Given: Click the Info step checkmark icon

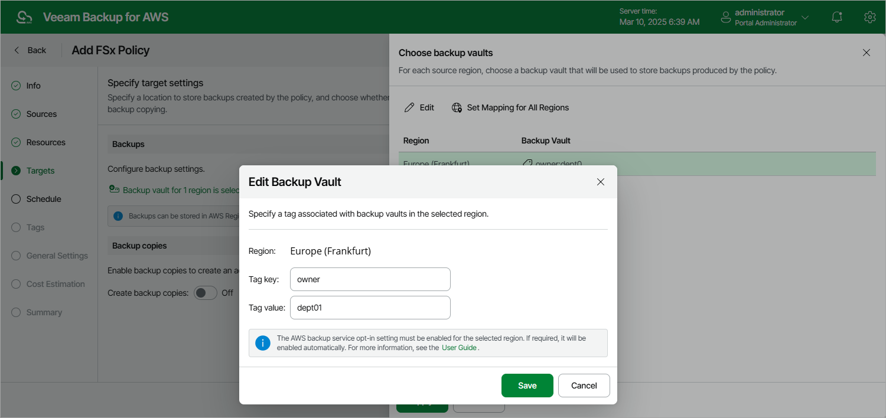Looking at the screenshot, I should pos(16,86).
